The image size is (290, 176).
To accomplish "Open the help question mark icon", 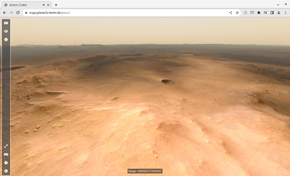I will (6, 163).
